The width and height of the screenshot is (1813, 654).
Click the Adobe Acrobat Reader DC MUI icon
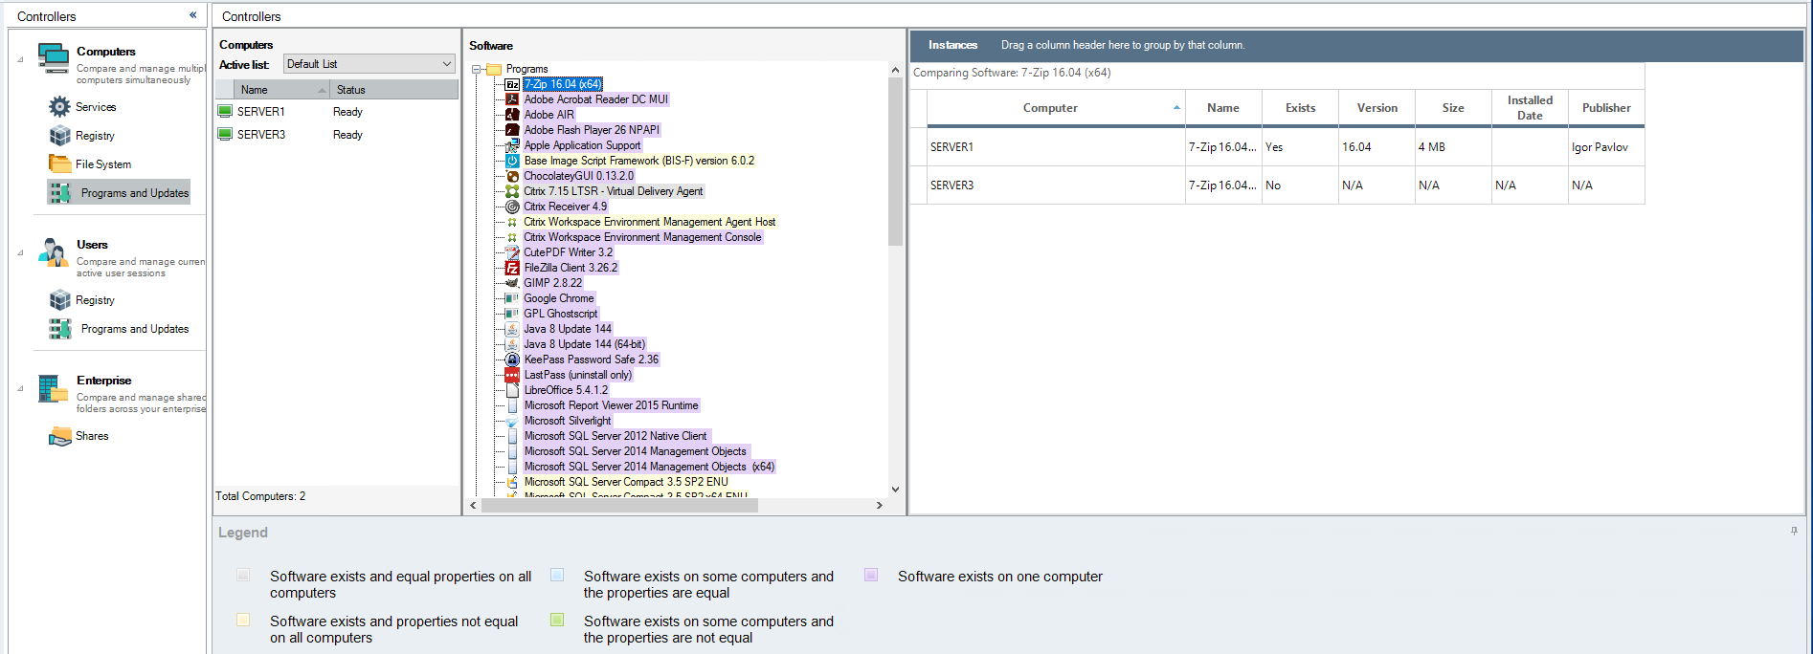click(x=512, y=99)
